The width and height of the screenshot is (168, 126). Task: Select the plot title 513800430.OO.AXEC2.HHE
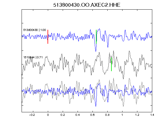coord(87,5)
